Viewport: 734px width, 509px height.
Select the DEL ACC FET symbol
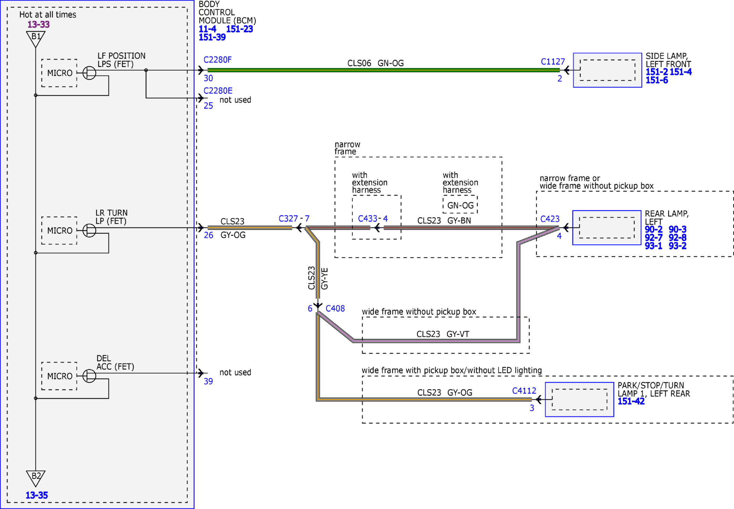point(89,376)
